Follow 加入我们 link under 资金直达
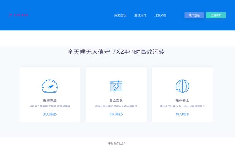This screenshot has height=145, width=235. pyautogui.click(x=116, y=114)
